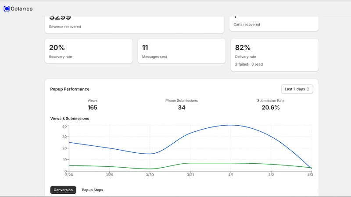The width and height of the screenshot is (351, 197).
Task: Click the 4/1 x-axis date label
Action: 231,175
